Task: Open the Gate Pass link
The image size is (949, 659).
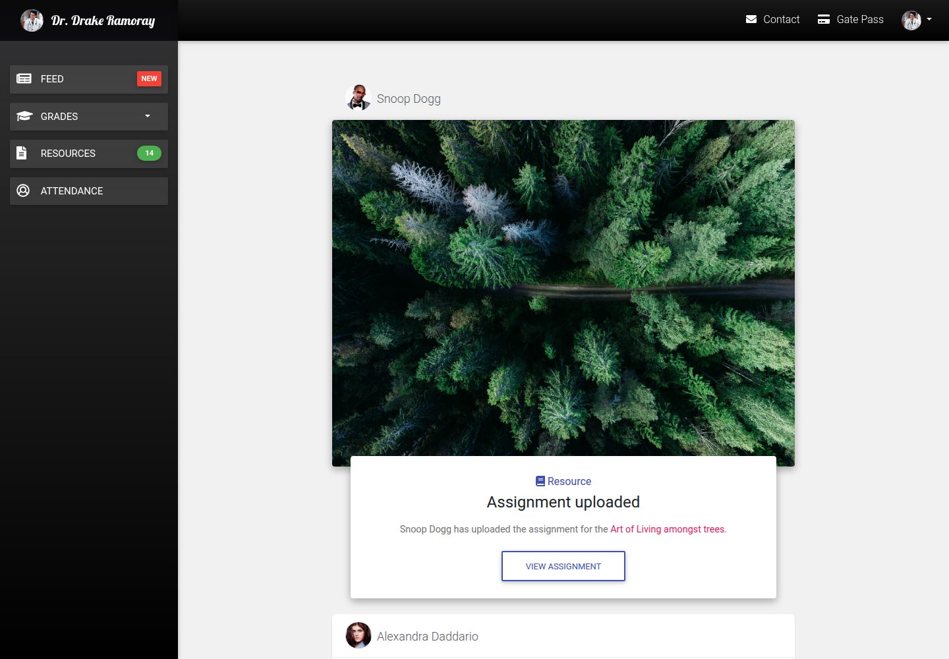Action: pos(851,20)
